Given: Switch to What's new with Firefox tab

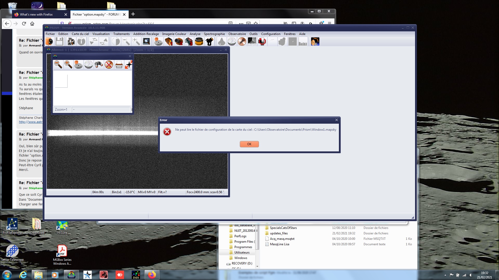Looking at the screenshot, I should click(36, 15).
